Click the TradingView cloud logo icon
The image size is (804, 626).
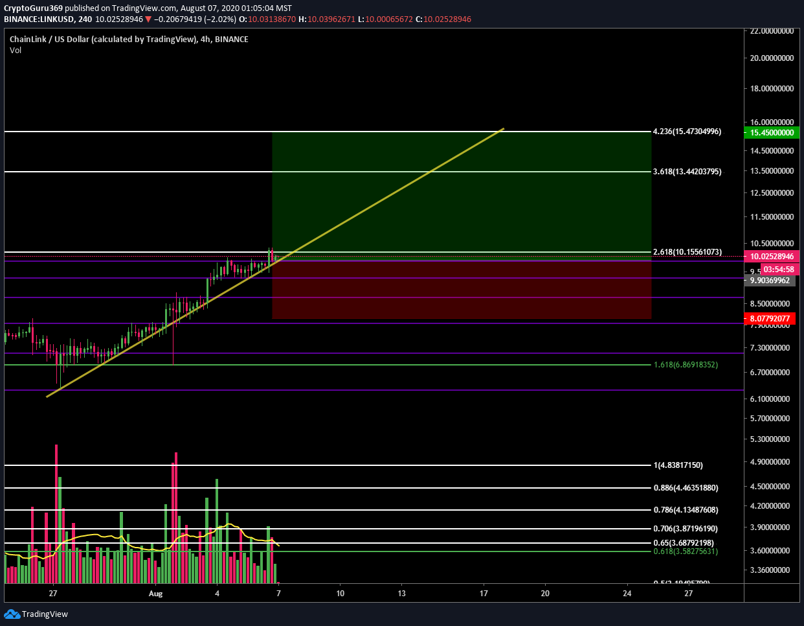point(12,614)
